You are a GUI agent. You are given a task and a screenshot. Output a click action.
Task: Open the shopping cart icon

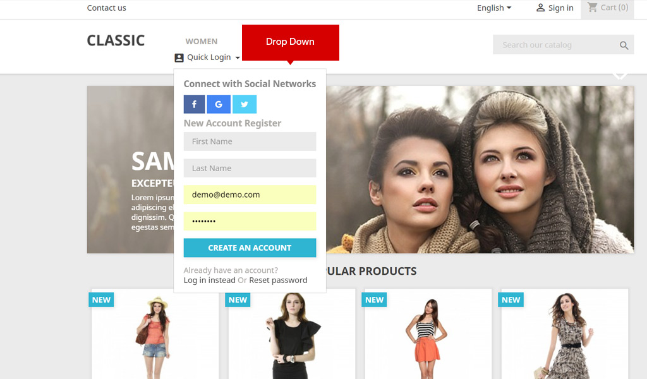pyautogui.click(x=592, y=8)
